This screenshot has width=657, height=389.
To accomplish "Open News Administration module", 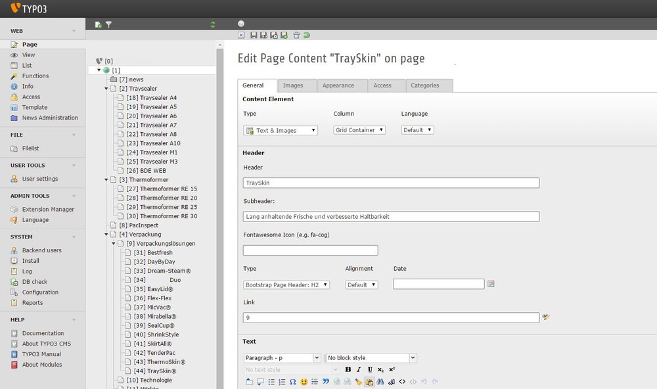I will [50, 118].
